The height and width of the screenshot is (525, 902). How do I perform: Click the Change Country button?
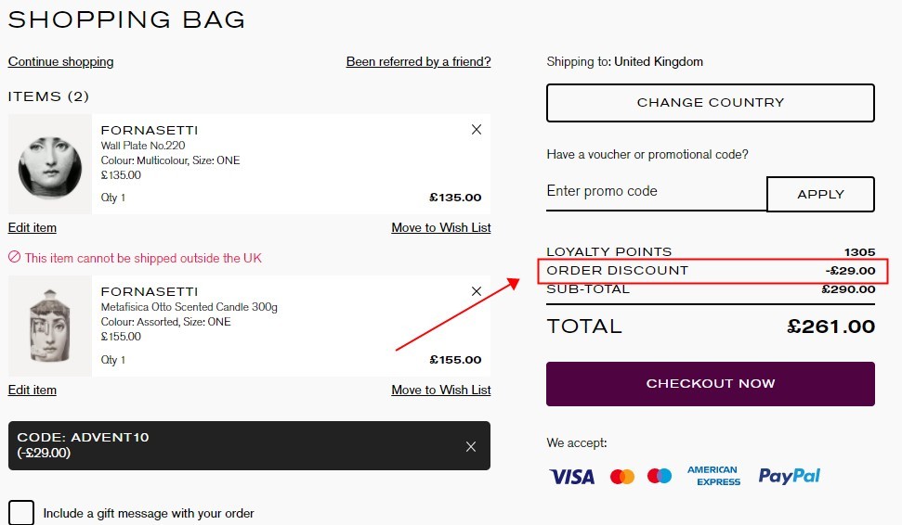coord(711,103)
